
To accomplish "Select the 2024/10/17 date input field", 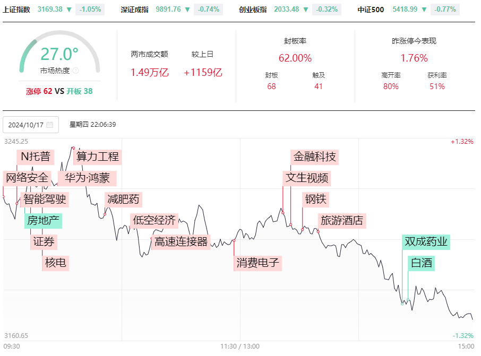I will click(31, 125).
